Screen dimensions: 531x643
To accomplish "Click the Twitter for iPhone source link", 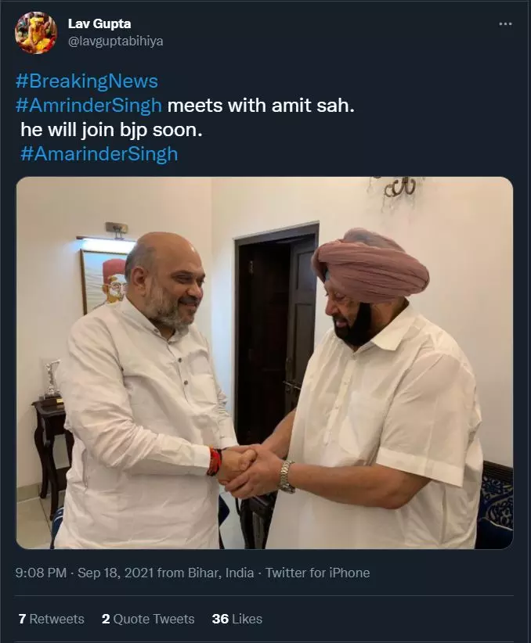I will tap(317, 573).
